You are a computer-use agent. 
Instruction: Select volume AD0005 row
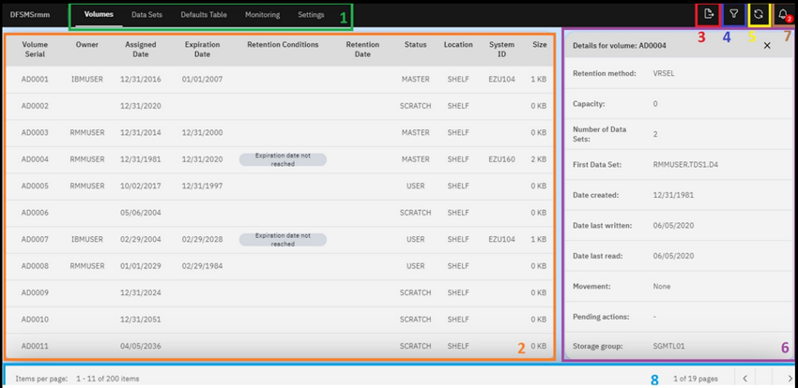pyautogui.click(x=279, y=186)
